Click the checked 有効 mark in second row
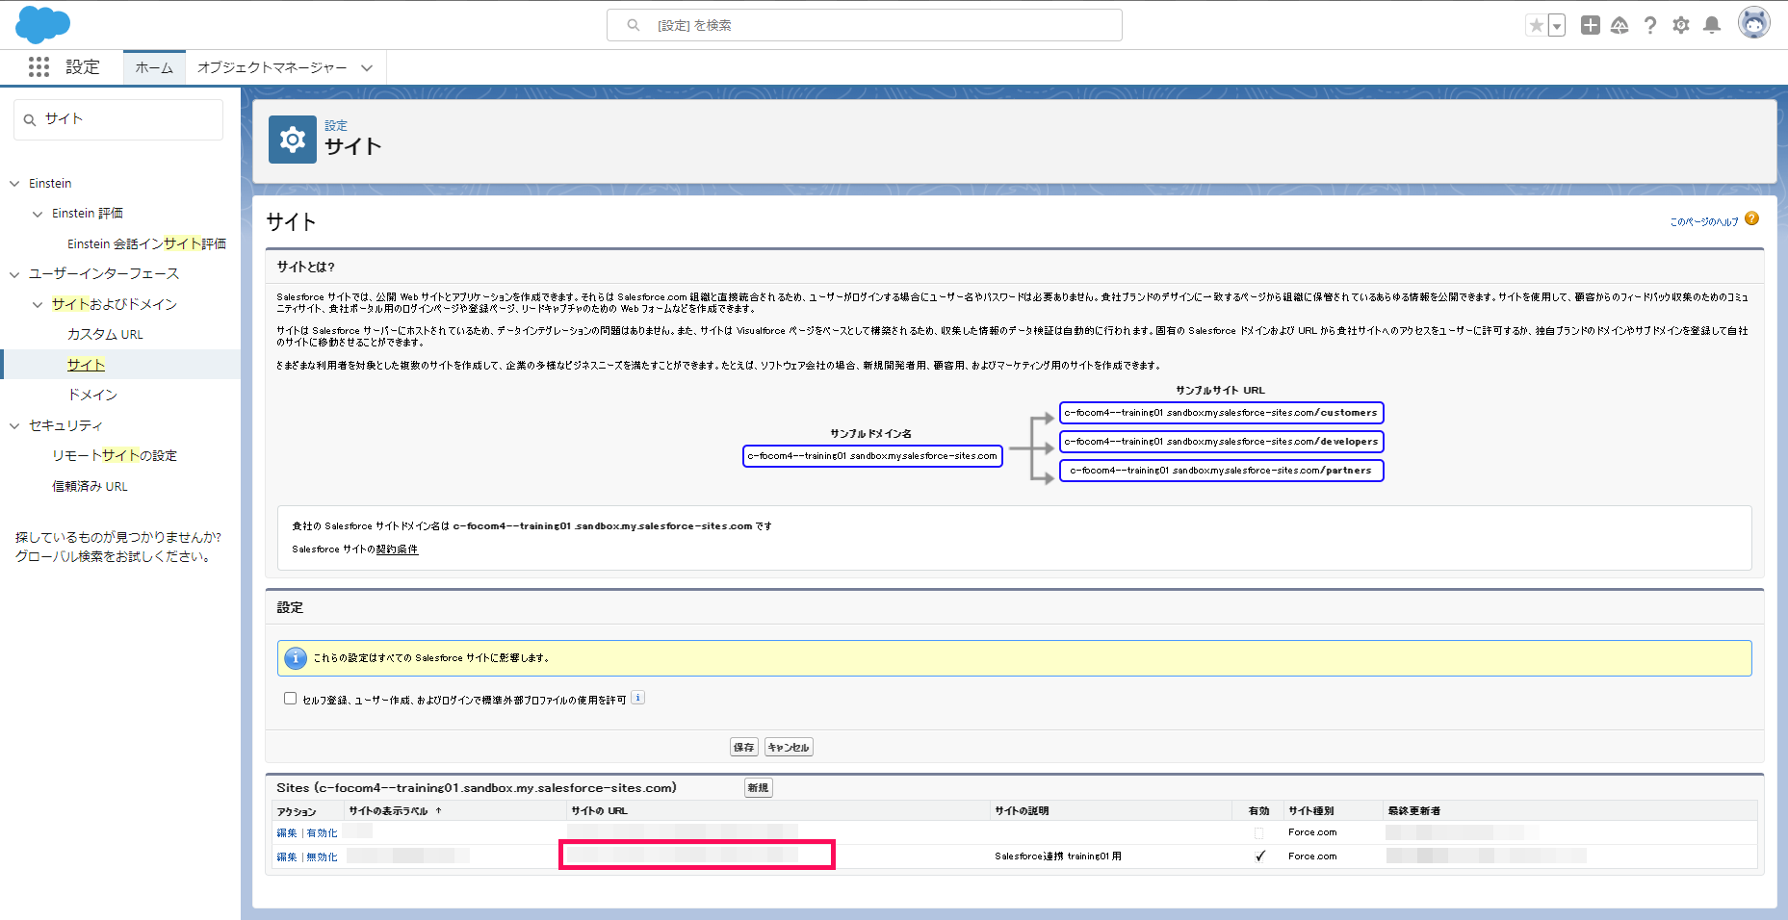Image resolution: width=1788 pixels, height=920 pixels. pos(1259,856)
